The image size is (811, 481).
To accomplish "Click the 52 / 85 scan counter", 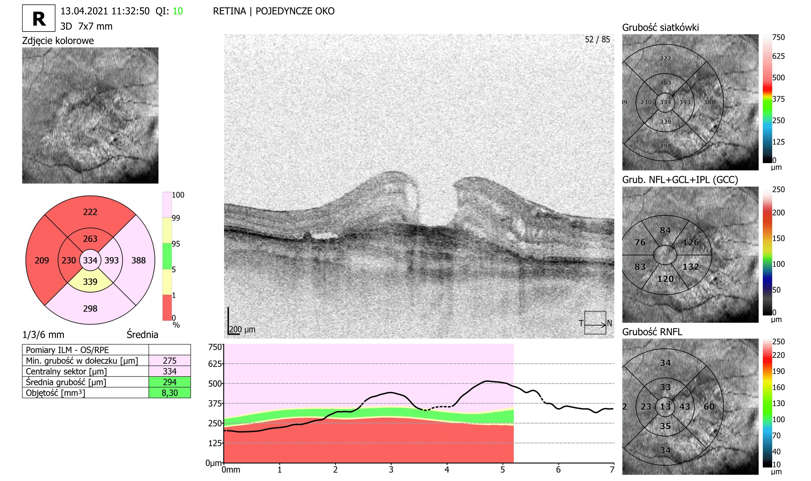I will pos(597,39).
